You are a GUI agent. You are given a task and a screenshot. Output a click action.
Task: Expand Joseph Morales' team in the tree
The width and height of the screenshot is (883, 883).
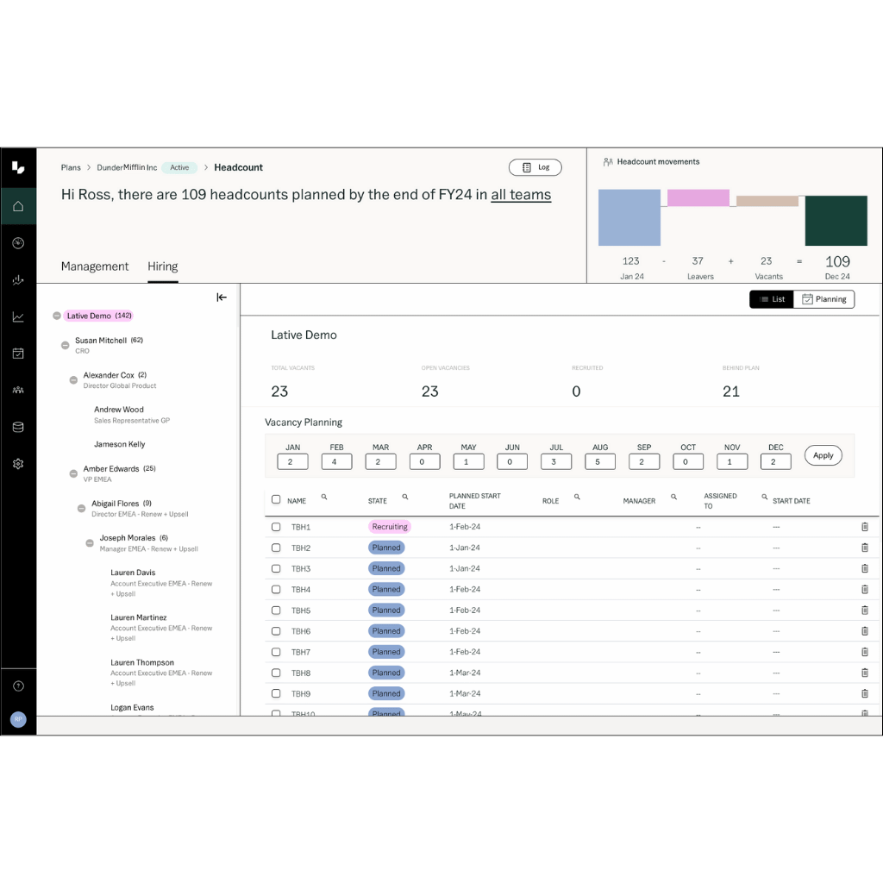click(x=90, y=543)
